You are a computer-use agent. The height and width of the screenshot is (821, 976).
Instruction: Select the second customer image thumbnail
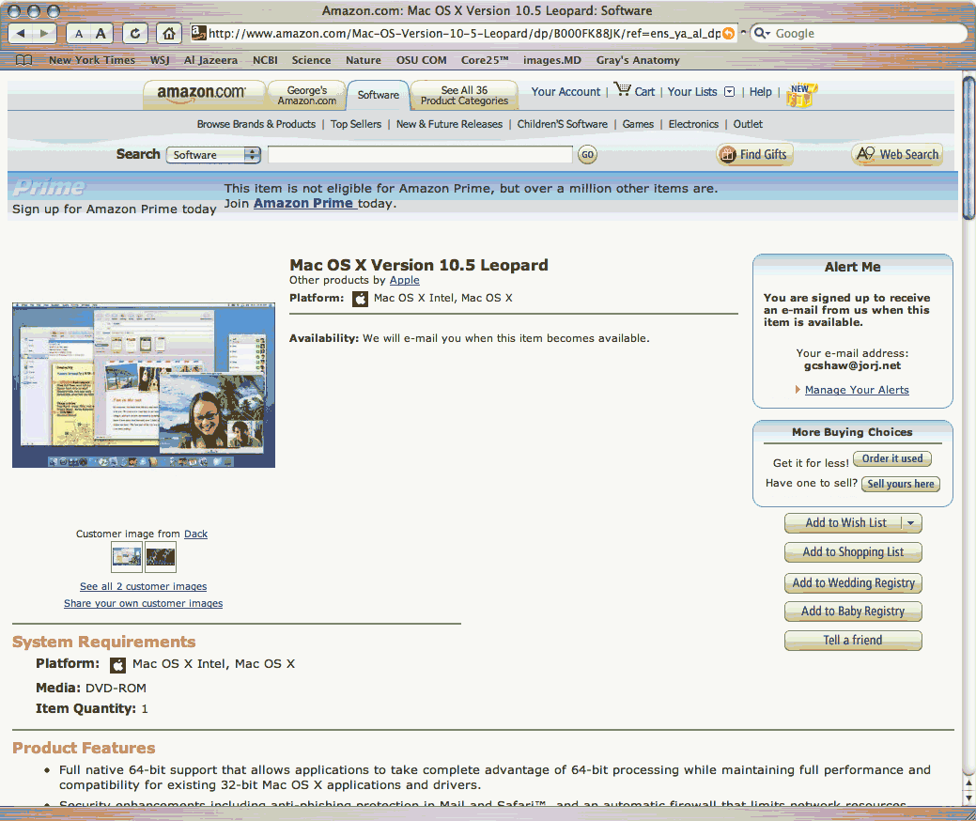(161, 556)
